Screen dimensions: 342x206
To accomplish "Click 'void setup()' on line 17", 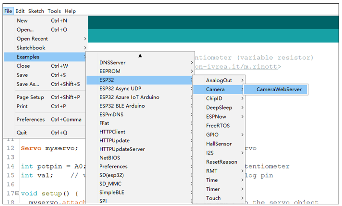I will pyautogui.click(x=45, y=193).
